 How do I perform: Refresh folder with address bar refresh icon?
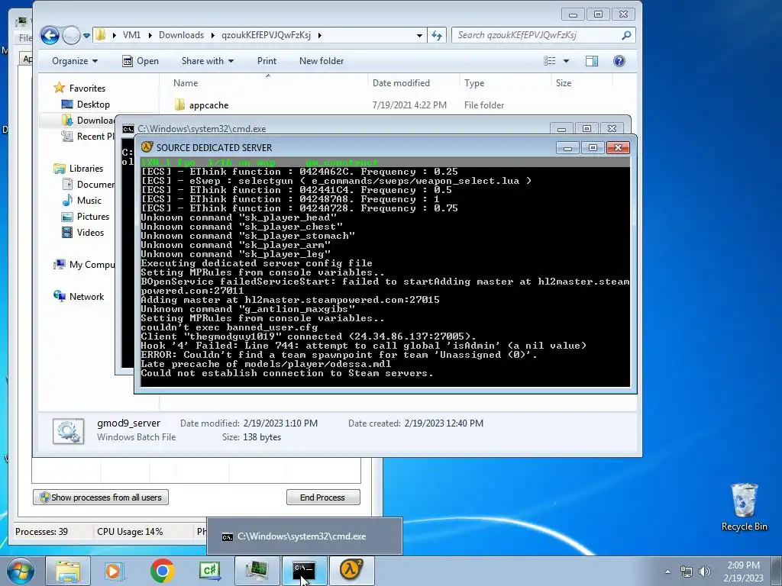pyautogui.click(x=437, y=35)
